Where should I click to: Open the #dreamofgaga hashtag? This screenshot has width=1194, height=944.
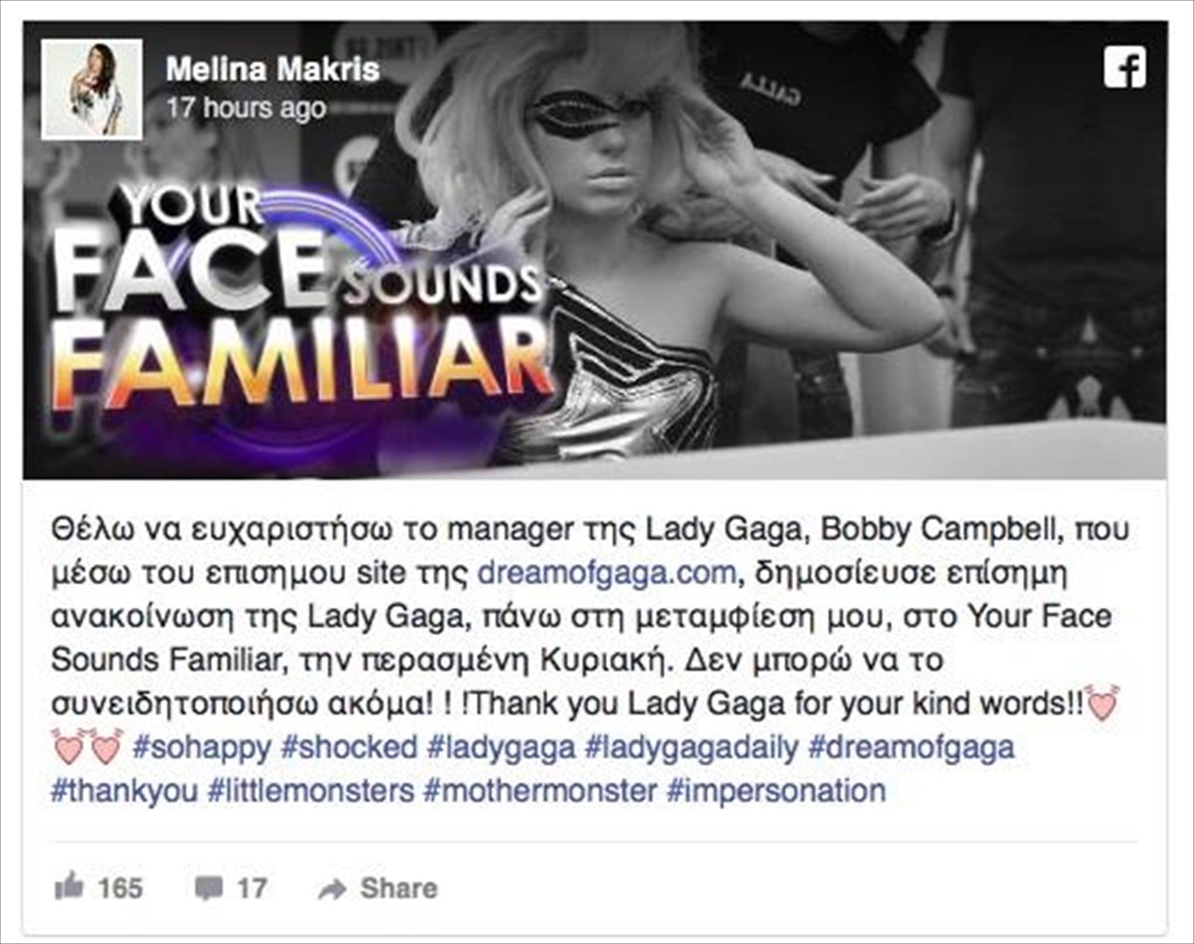coord(911,748)
